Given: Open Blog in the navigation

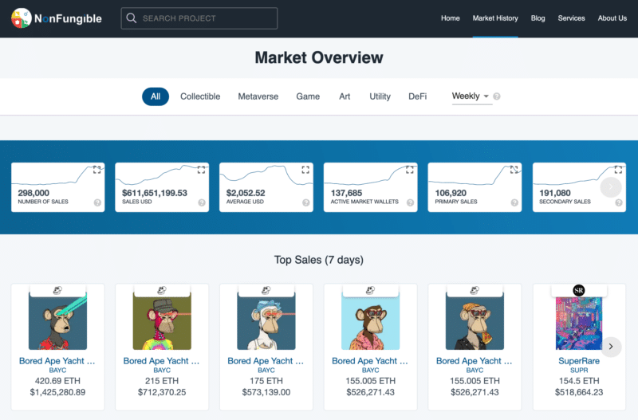Looking at the screenshot, I should (538, 18).
